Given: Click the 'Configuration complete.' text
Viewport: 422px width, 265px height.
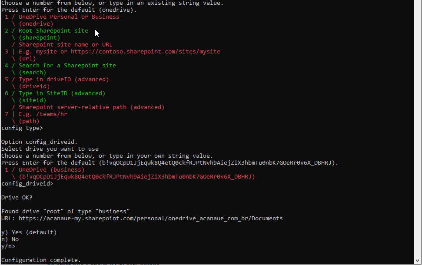Looking at the screenshot, I should click(x=41, y=260).
